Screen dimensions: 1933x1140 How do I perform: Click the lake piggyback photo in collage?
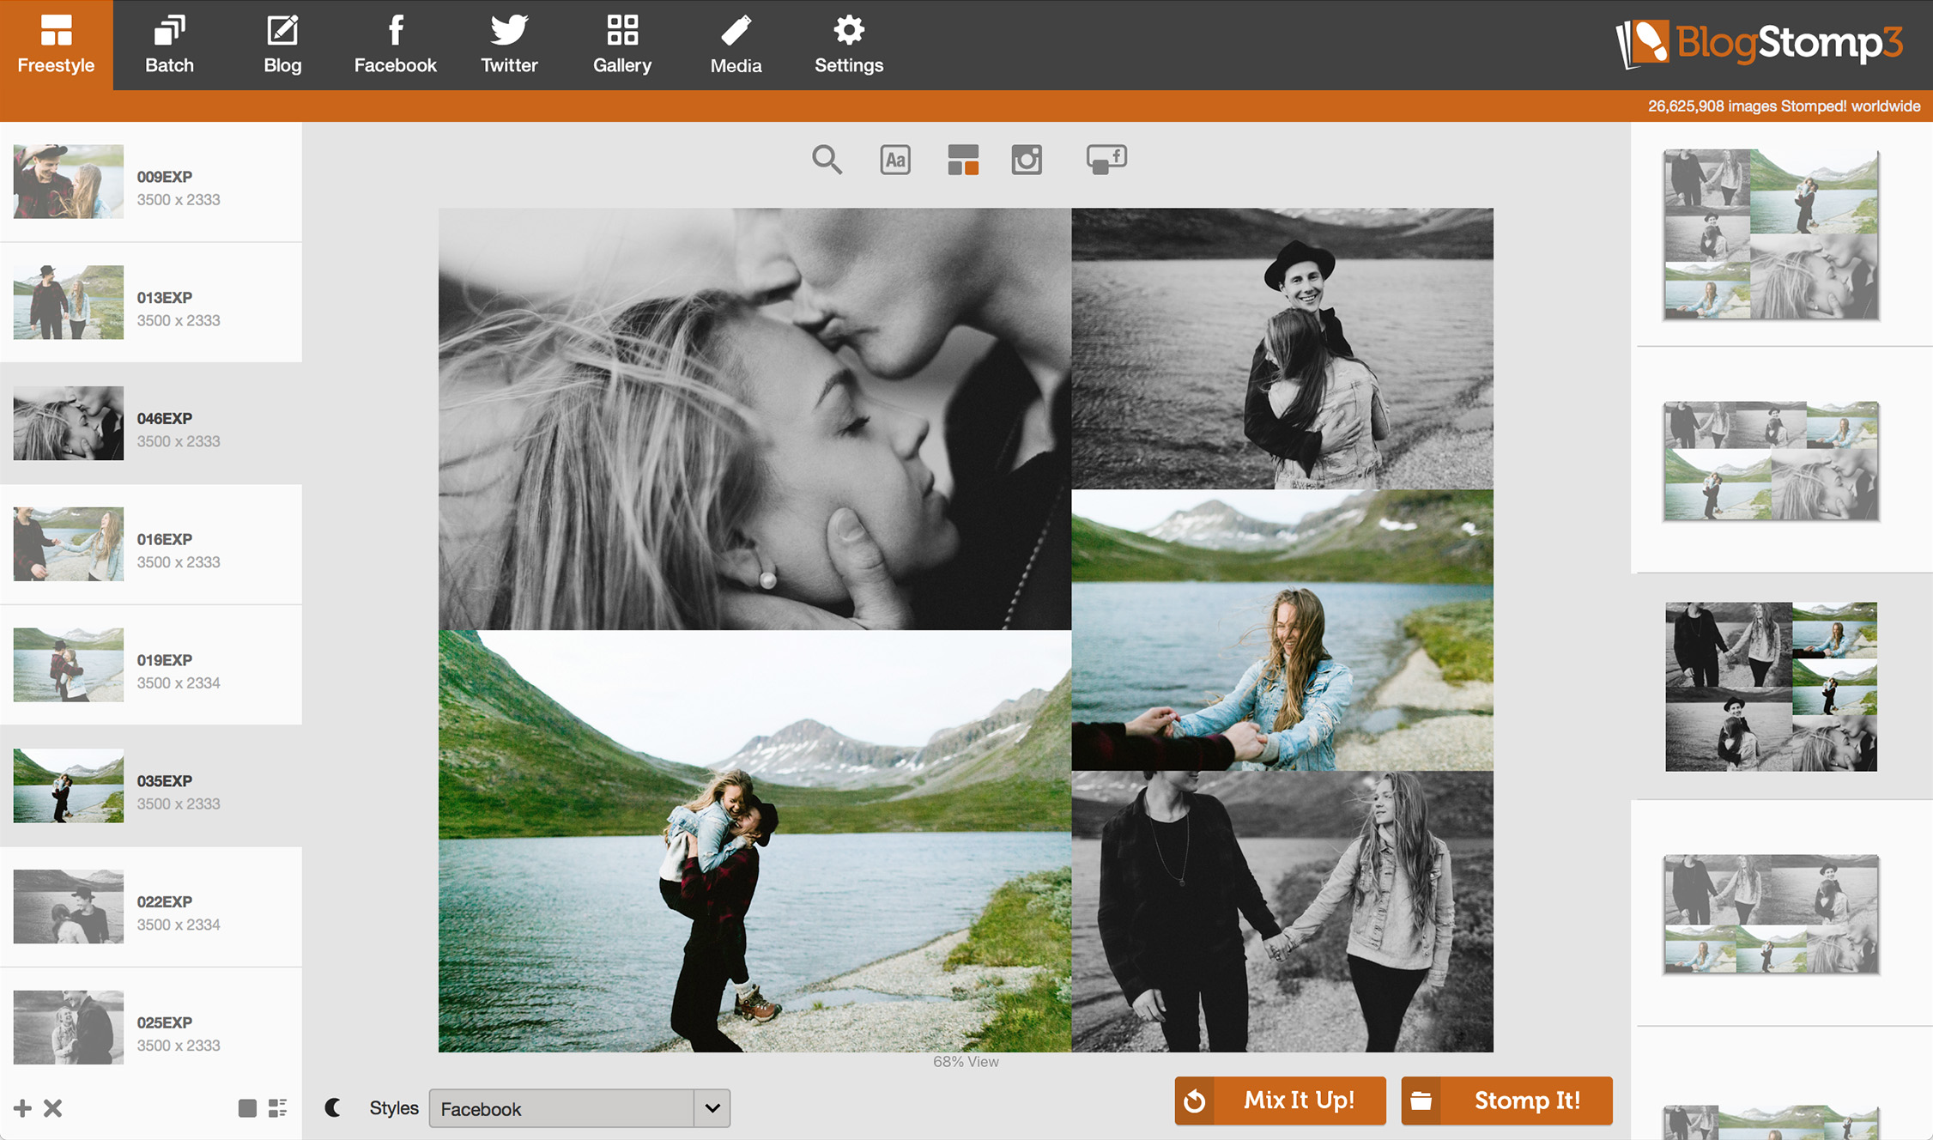point(754,841)
